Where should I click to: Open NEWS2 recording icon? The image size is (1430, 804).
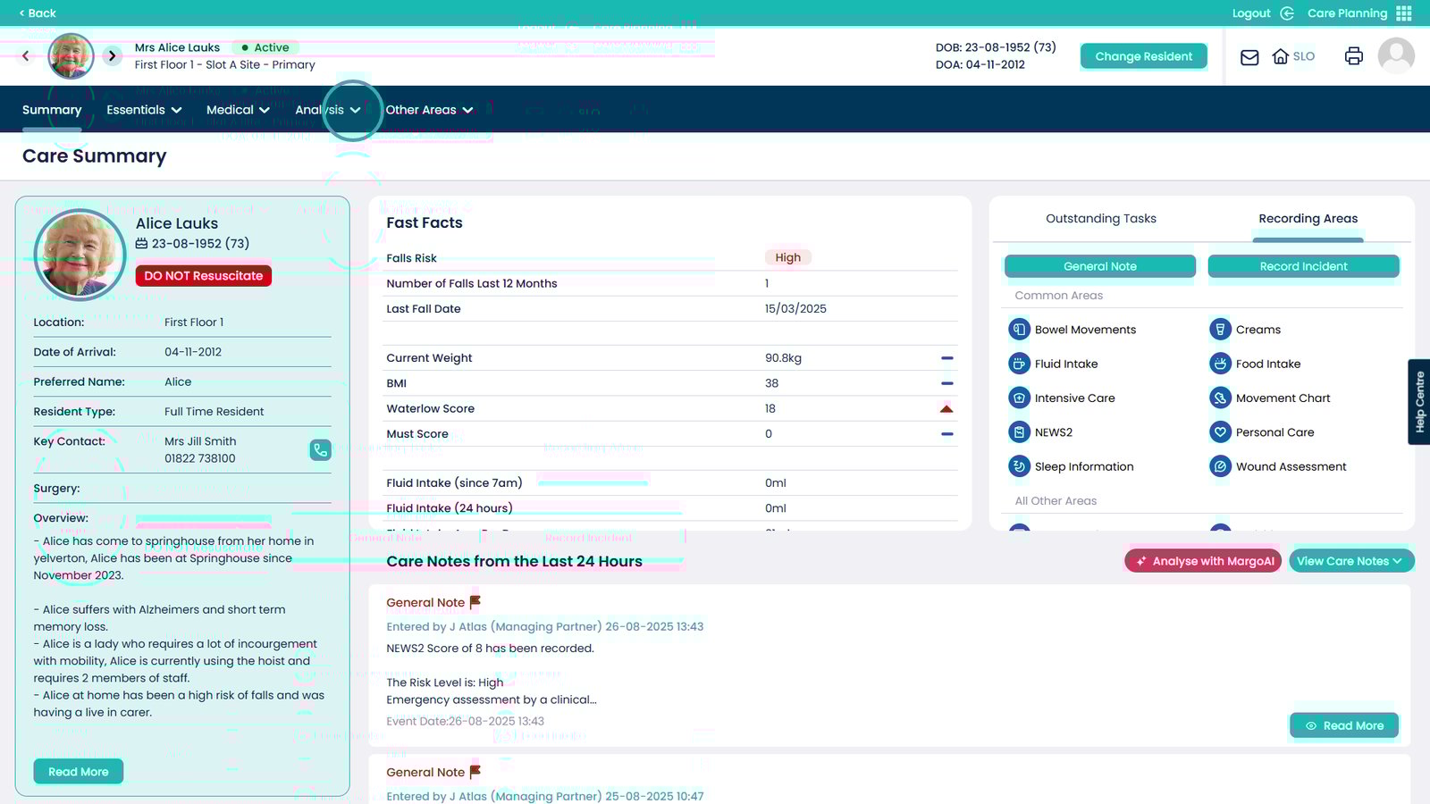pyautogui.click(x=1019, y=432)
